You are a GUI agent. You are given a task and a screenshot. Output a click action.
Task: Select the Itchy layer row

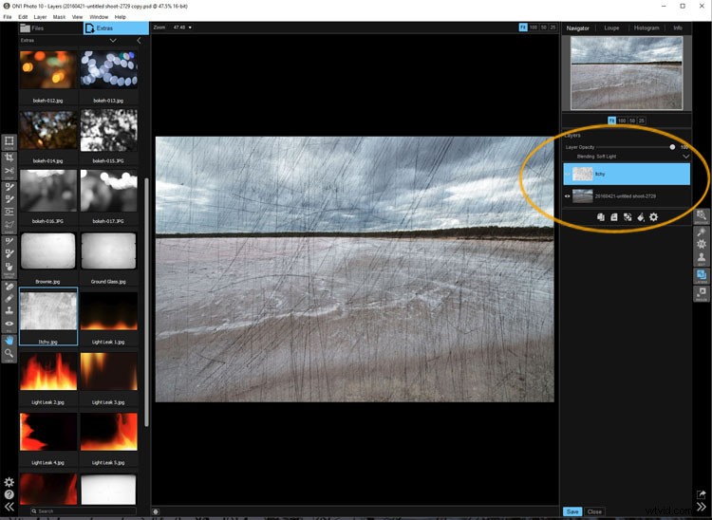627,175
